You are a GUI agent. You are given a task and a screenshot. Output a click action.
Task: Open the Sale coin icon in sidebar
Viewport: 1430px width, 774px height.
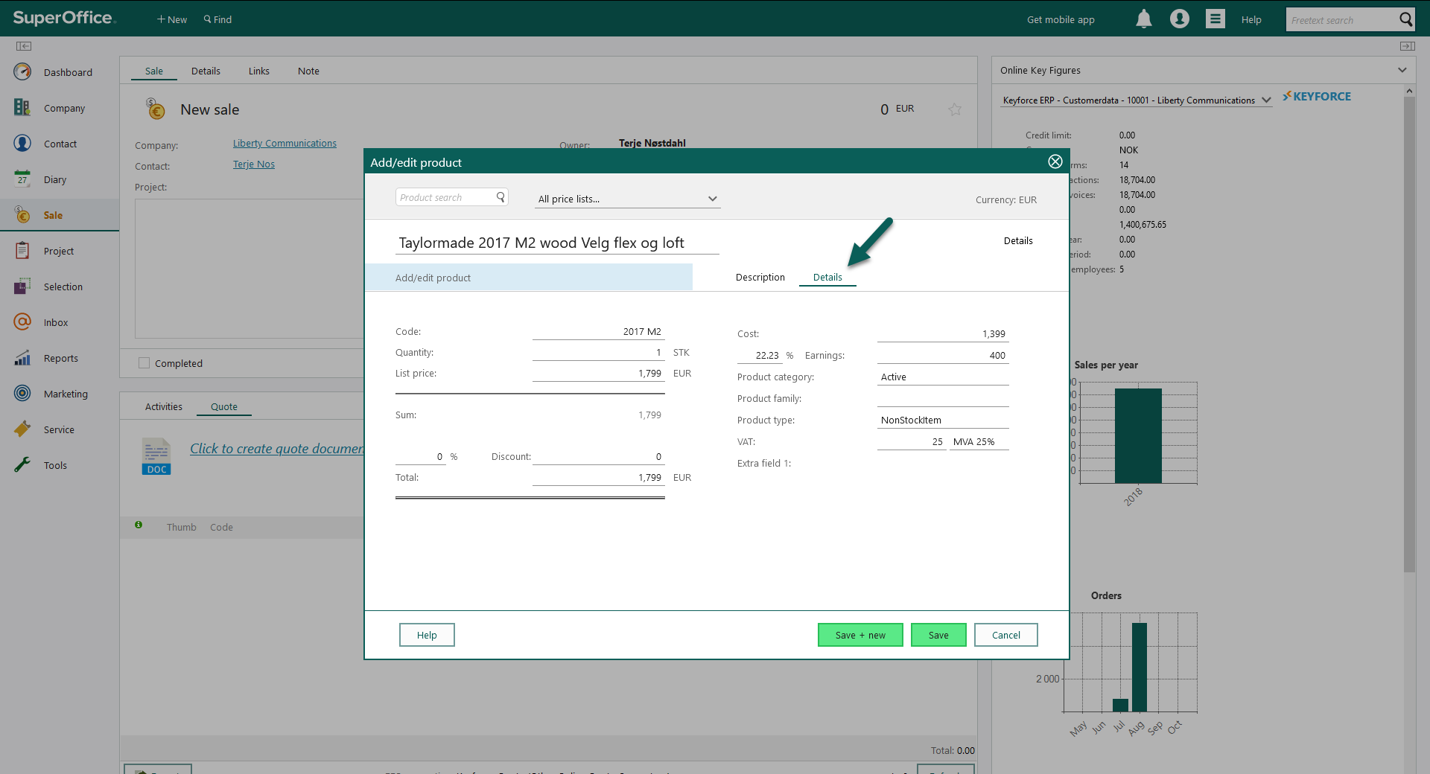click(x=22, y=214)
